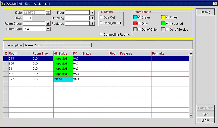
Task: Tick the Due Out checkbox
Action: [101, 17]
